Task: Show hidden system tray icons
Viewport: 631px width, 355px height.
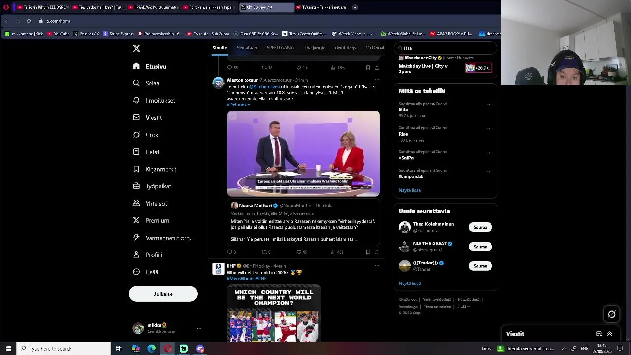Action: click(564, 349)
